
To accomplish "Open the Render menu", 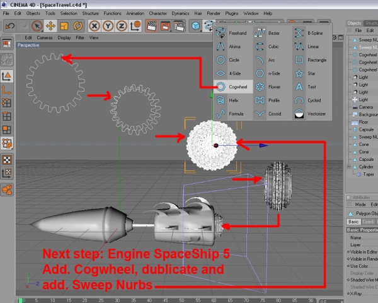I will point(214,13).
